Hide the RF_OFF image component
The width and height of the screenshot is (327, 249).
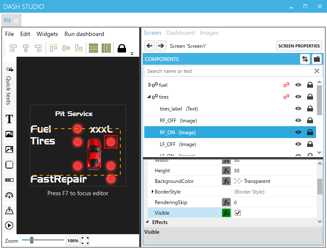[298, 120]
